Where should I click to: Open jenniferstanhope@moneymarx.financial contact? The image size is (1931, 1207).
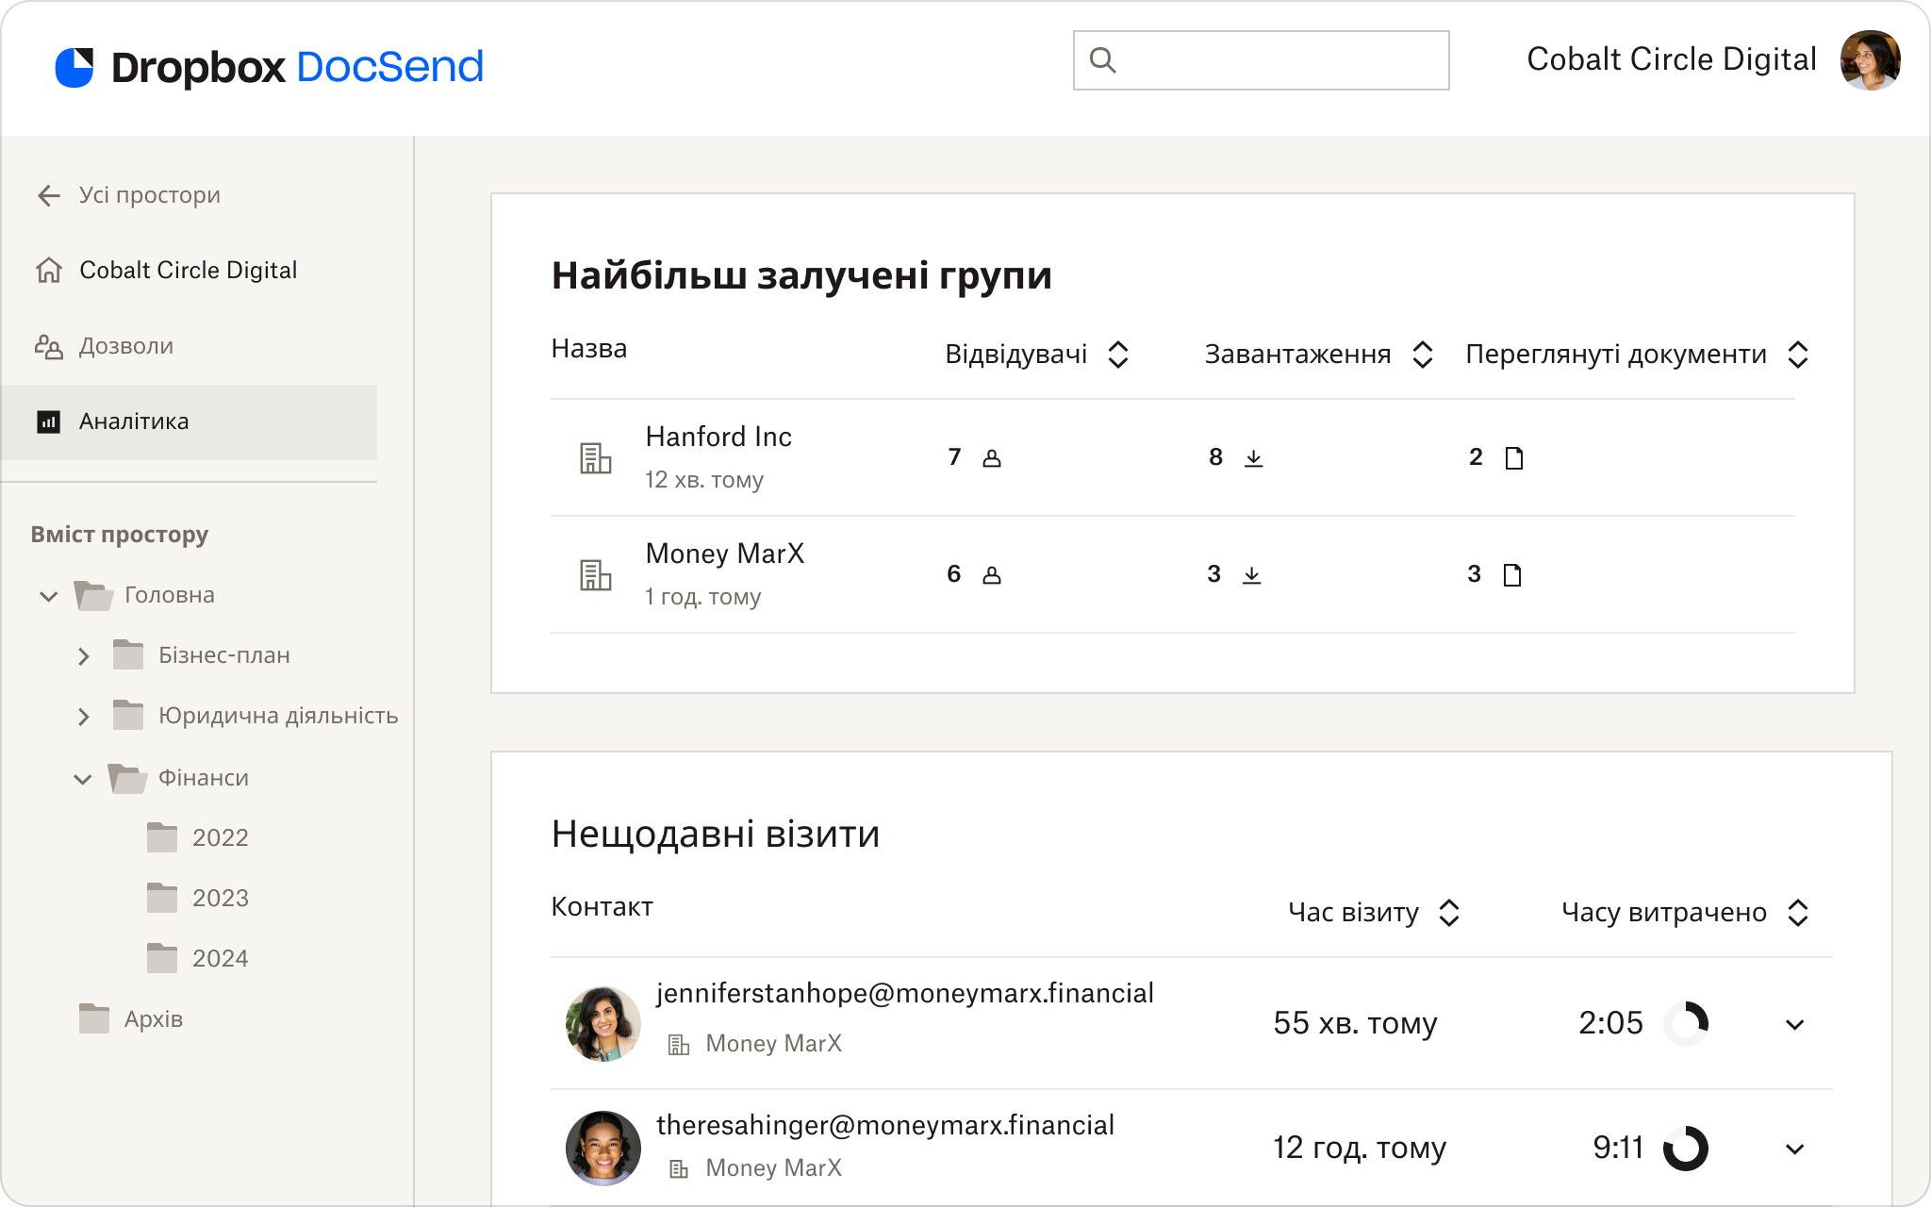905,993
